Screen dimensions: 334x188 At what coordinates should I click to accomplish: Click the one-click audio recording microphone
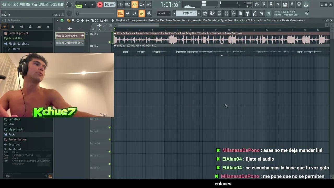click(x=271, y=4)
